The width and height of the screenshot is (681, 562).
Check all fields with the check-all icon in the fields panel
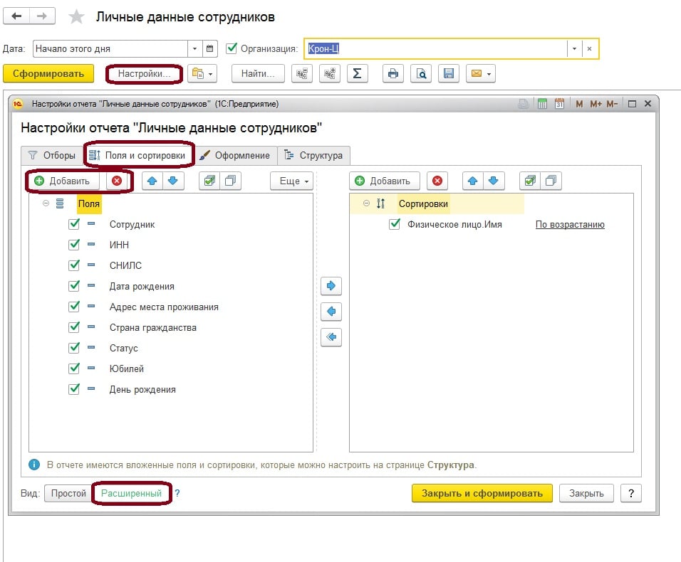pyautogui.click(x=209, y=181)
